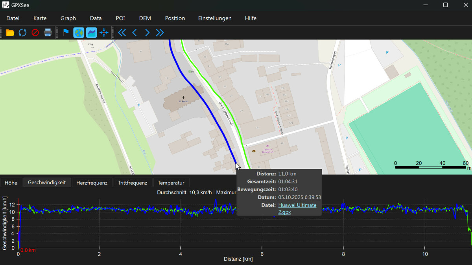The height and width of the screenshot is (265, 472).
Task: Open the Einstellungen menu
Action: pos(215,18)
